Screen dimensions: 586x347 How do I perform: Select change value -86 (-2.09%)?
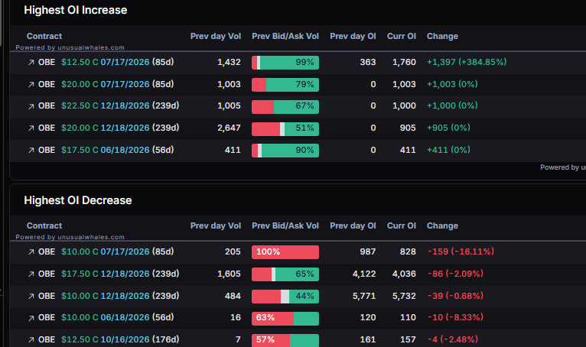click(x=455, y=274)
